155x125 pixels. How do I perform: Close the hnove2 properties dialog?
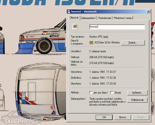tap(148, 11)
